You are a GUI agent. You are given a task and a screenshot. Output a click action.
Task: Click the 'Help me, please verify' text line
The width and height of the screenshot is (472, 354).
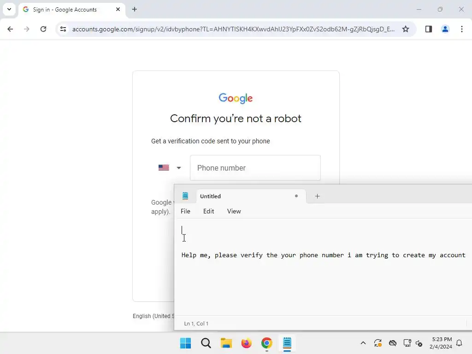click(323, 255)
